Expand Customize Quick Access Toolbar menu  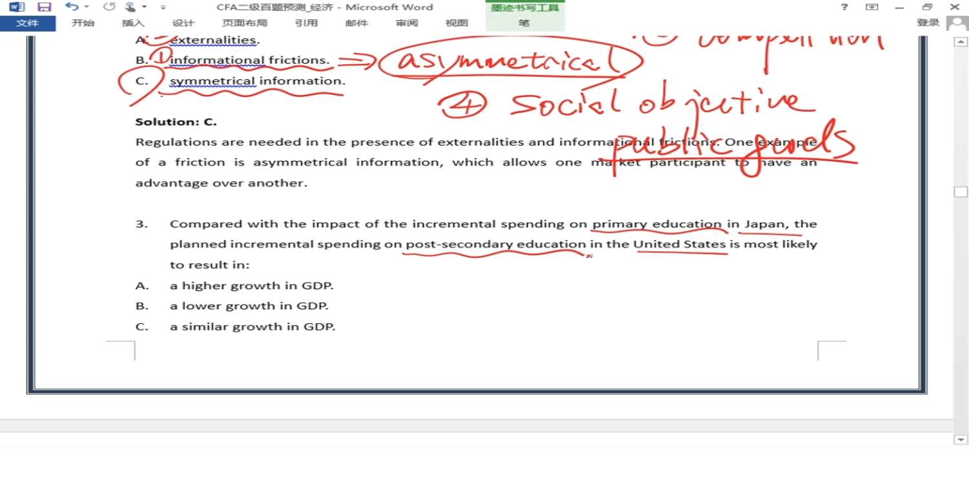pos(163,8)
